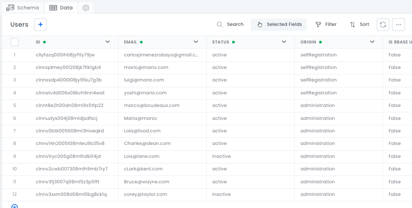Click the circled plus below last row
Screen dimensions: 412x208
point(15,206)
